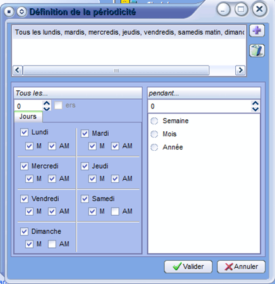Select the 'Tous les lundis, mardis' list entry
This screenshot has height=284, width=275.
(129, 32)
